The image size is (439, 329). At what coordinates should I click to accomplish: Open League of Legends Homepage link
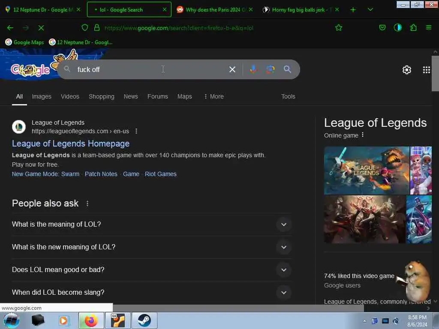pyautogui.click(x=71, y=144)
